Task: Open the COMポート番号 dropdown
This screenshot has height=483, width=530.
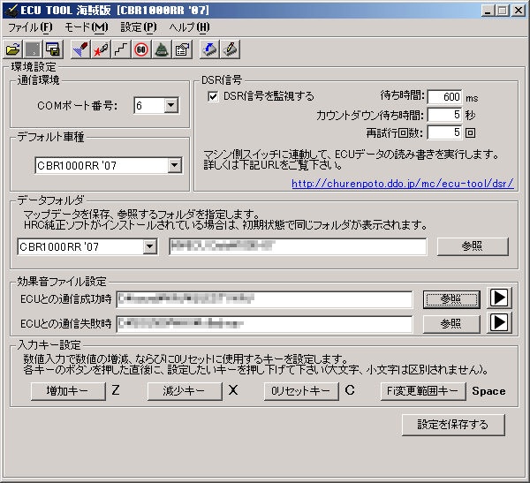Action: 171,105
